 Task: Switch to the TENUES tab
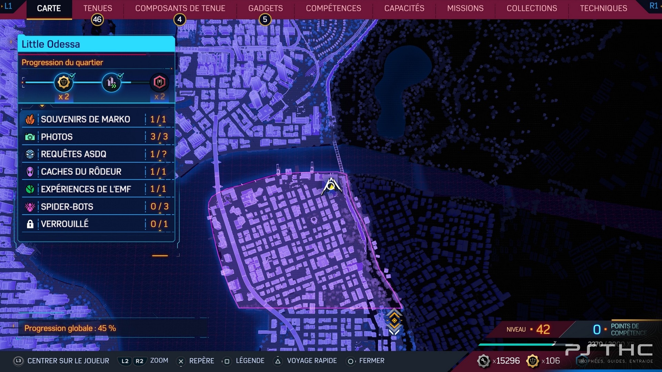(x=98, y=8)
